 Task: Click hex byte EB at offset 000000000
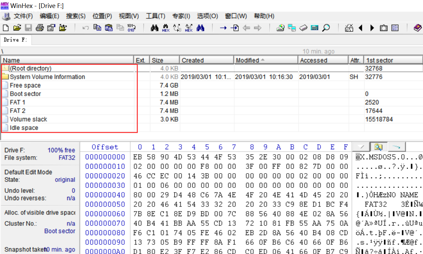tap(137, 157)
